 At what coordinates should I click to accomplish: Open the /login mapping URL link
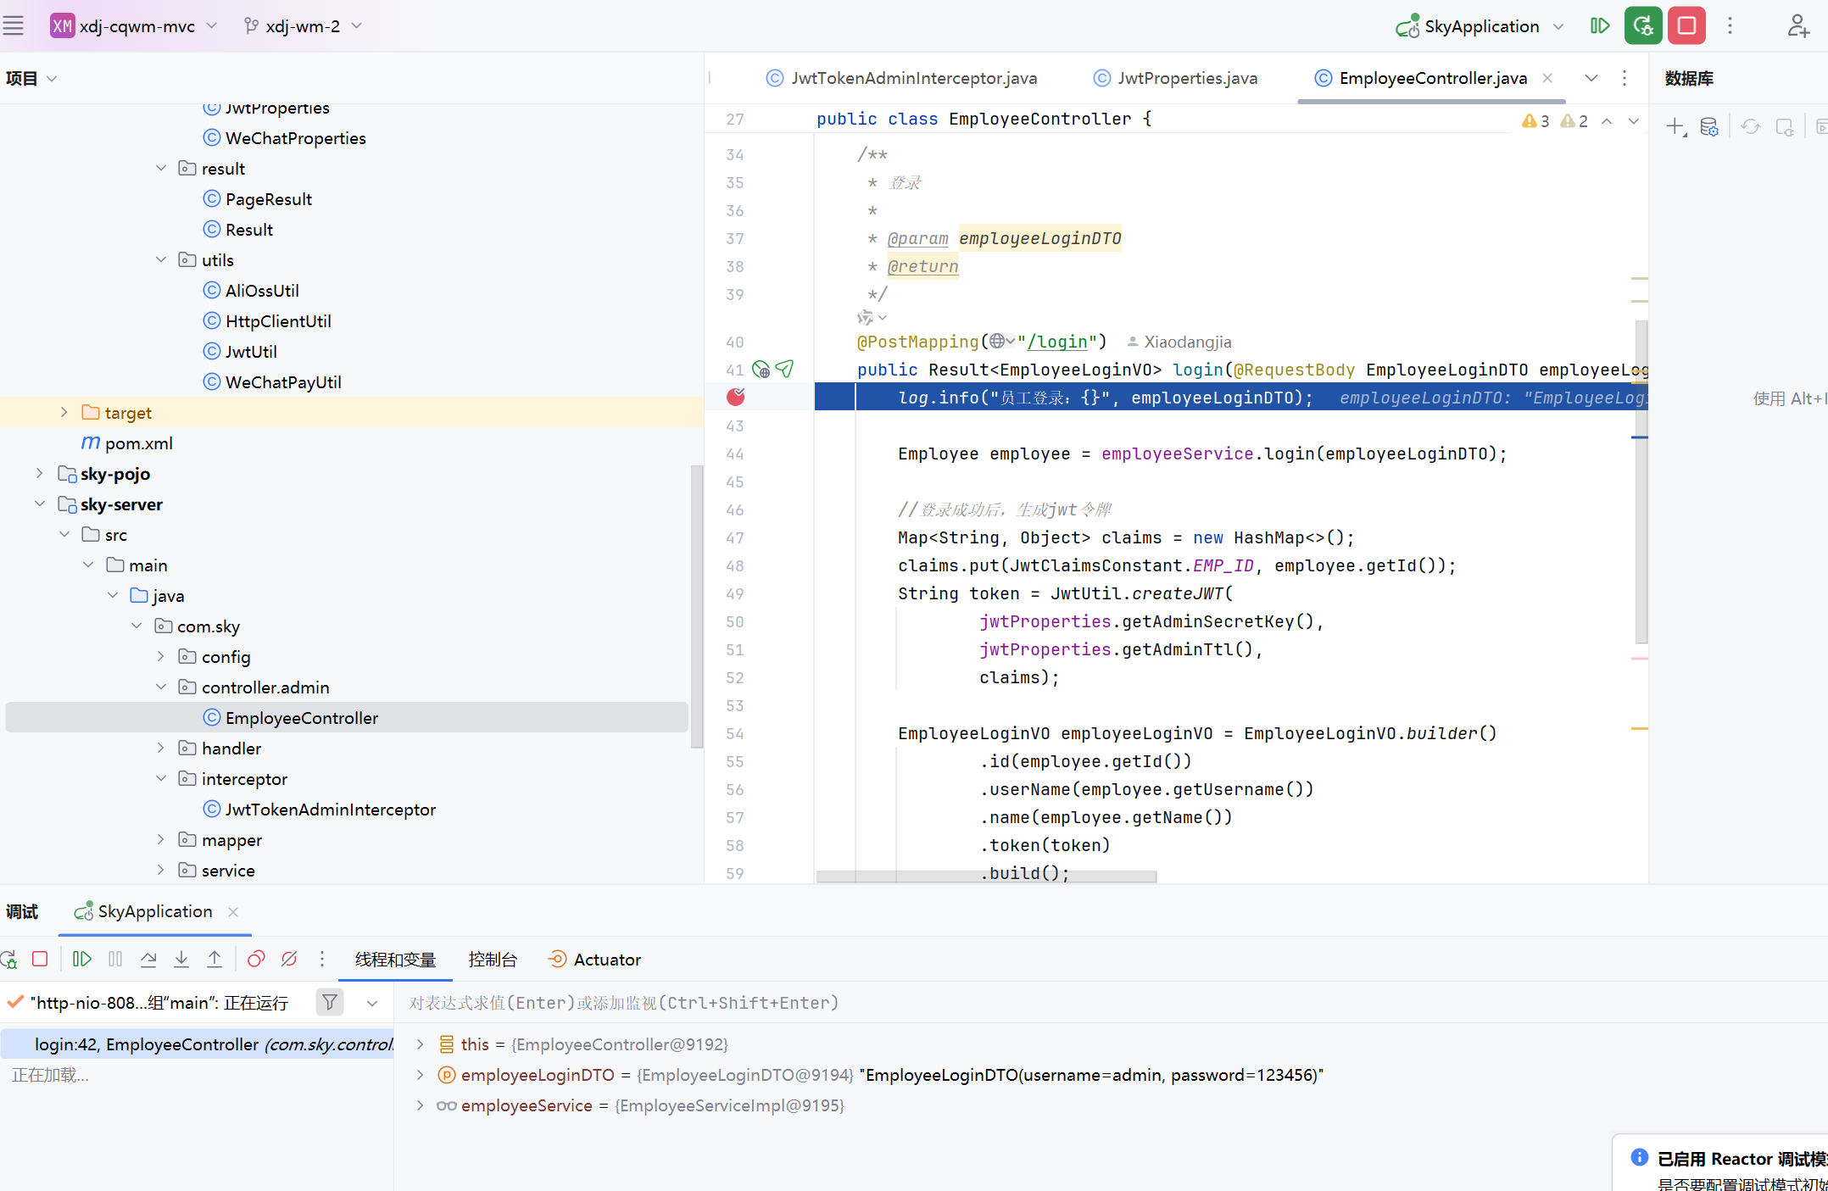click(1056, 342)
